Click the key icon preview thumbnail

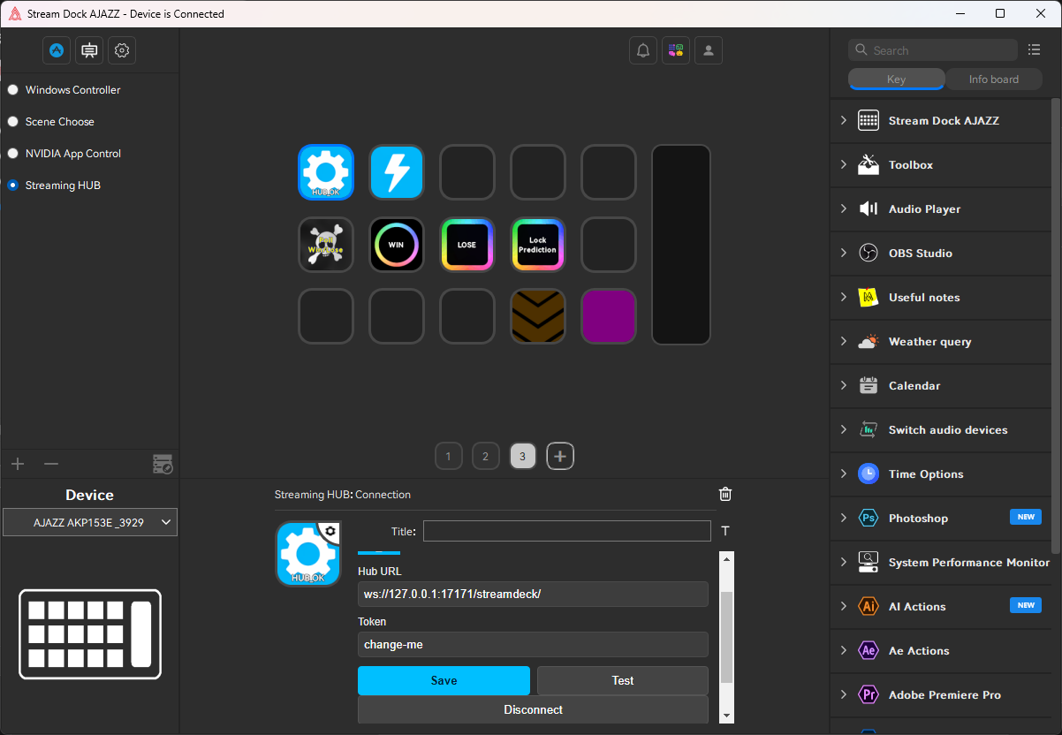[308, 554]
